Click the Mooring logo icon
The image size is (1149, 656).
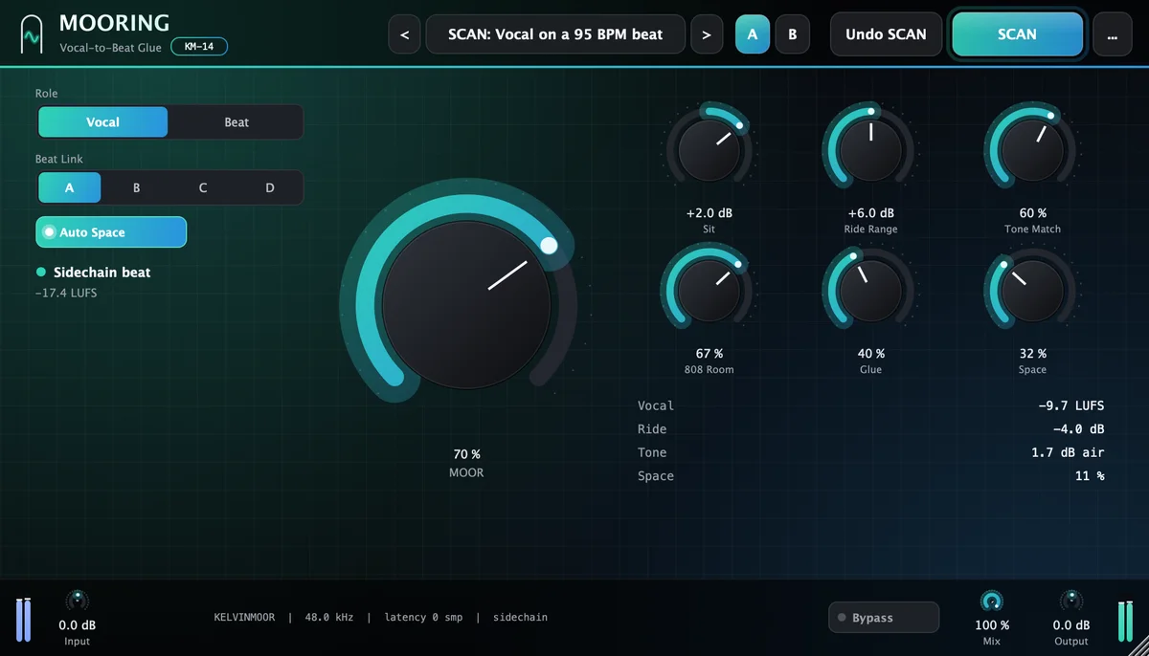[33, 34]
